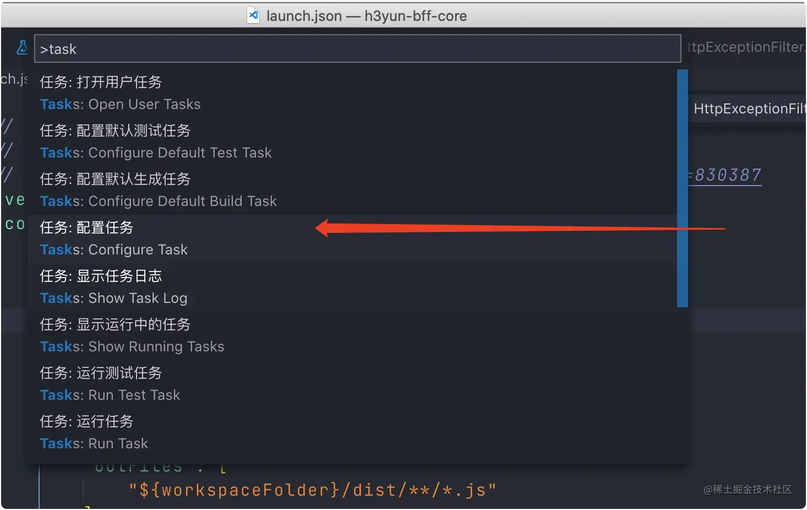Click the launch.json — h3yun-bff-core window title
The height and width of the screenshot is (510, 807).
367,16
